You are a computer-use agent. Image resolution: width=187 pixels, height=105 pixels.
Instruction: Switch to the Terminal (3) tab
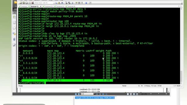[x=59, y=6]
